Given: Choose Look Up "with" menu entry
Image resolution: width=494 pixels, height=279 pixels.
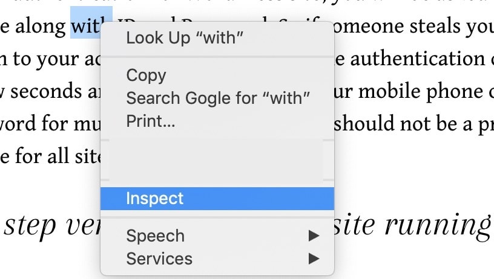Looking at the screenshot, I should pyautogui.click(x=184, y=37).
